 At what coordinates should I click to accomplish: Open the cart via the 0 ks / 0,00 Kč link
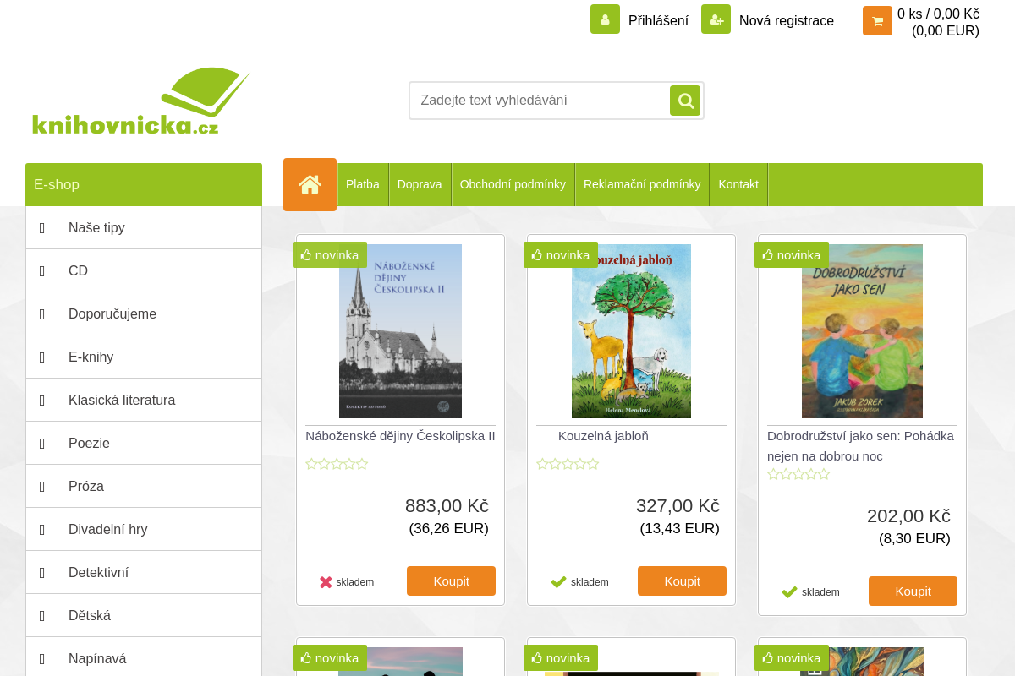point(938,13)
